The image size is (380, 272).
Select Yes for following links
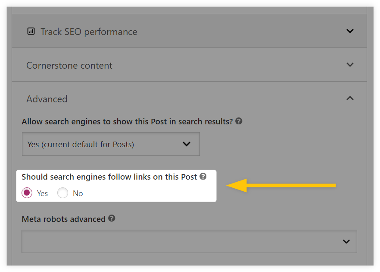(27, 193)
